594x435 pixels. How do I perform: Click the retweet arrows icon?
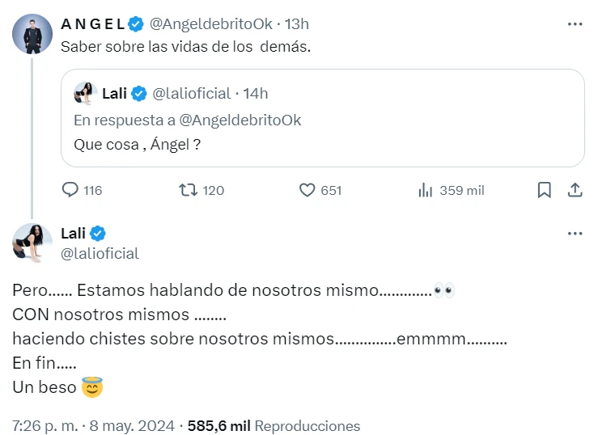pyautogui.click(x=187, y=190)
